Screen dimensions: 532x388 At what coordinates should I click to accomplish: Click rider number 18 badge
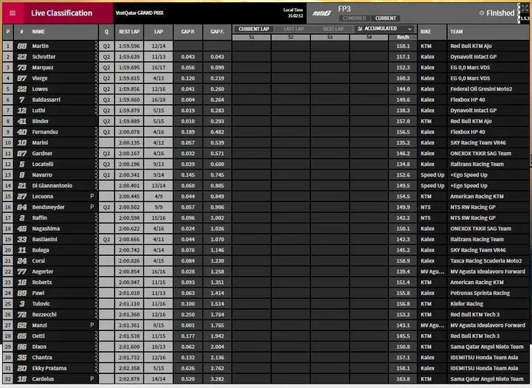tap(22, 379)
